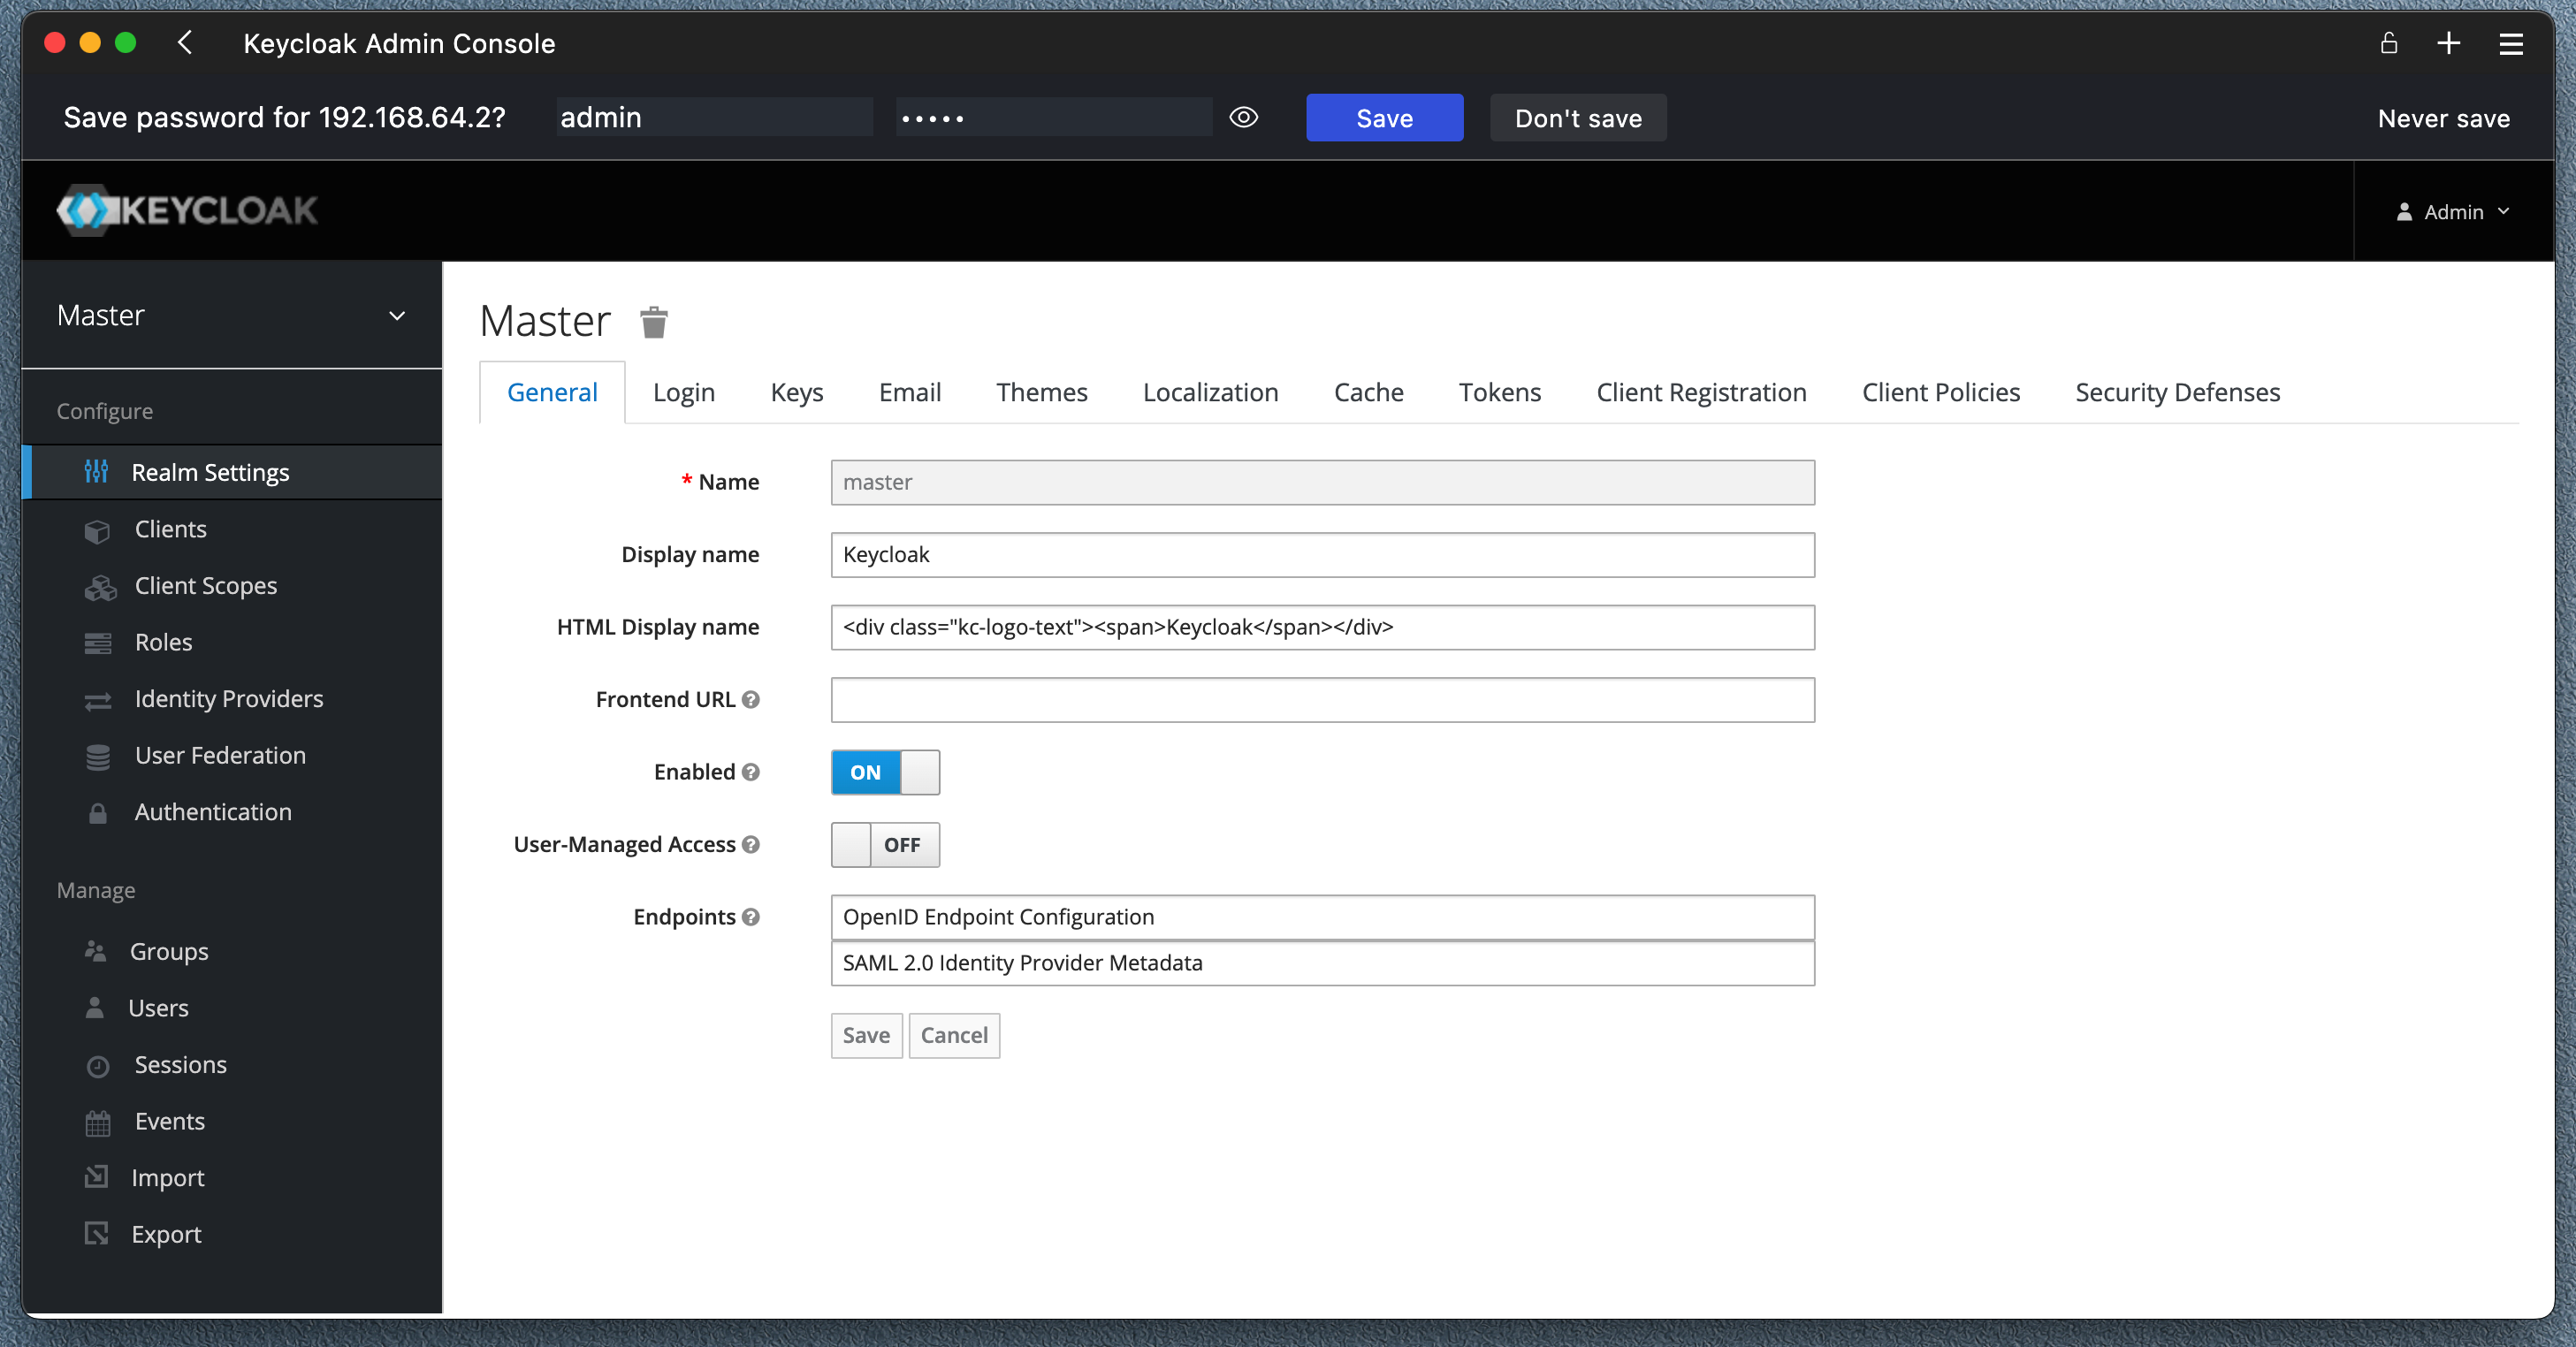Click the Frontend URL help question icon
The height and width of the screenshot is (1347, 2576).
coord(751,700)
